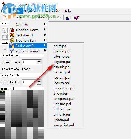Choose Custom in the Palette menu
The width and height of the screenshot is (131, 139).
(x=28, y=25)
